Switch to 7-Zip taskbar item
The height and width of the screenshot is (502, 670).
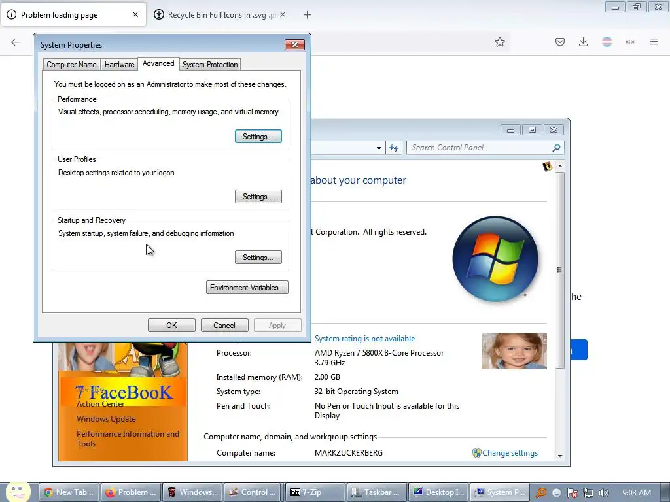coord(315,492)
